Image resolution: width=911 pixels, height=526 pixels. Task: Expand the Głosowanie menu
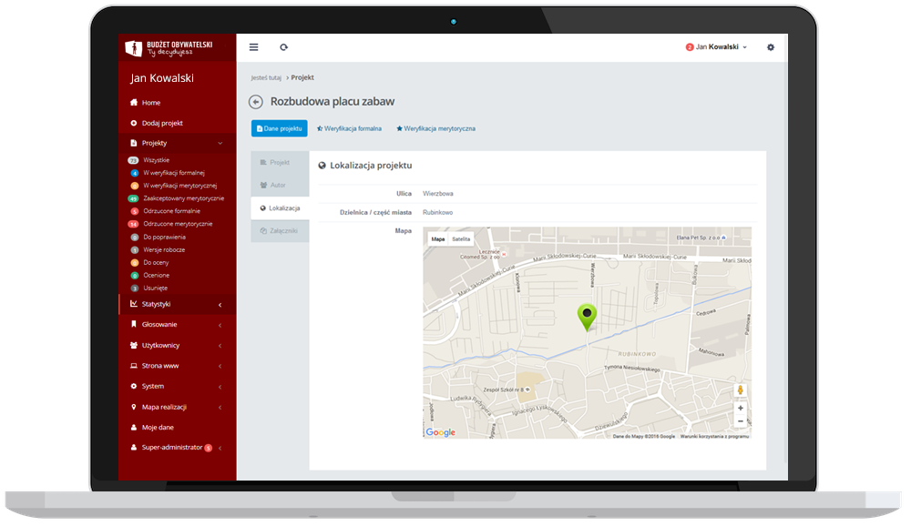point(178,325)
